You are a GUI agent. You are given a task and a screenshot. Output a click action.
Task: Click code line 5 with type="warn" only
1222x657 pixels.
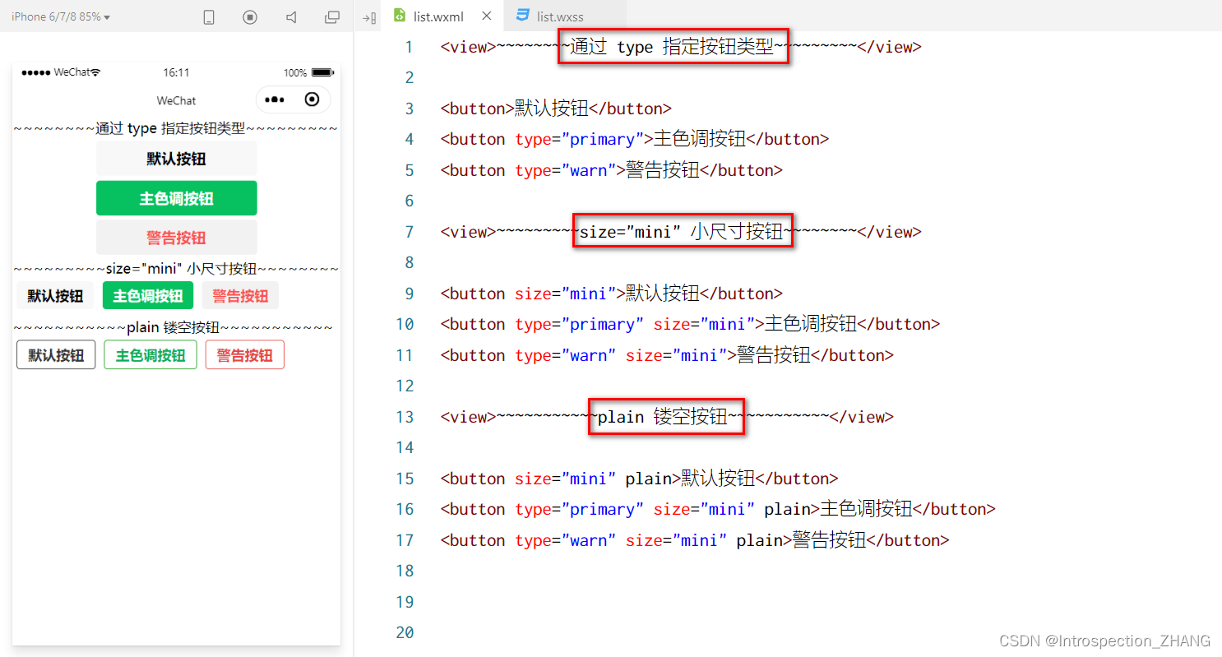[x=612, y=170]
